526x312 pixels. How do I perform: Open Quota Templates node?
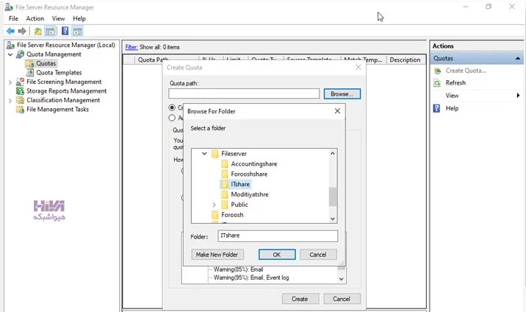pos(59,73)
